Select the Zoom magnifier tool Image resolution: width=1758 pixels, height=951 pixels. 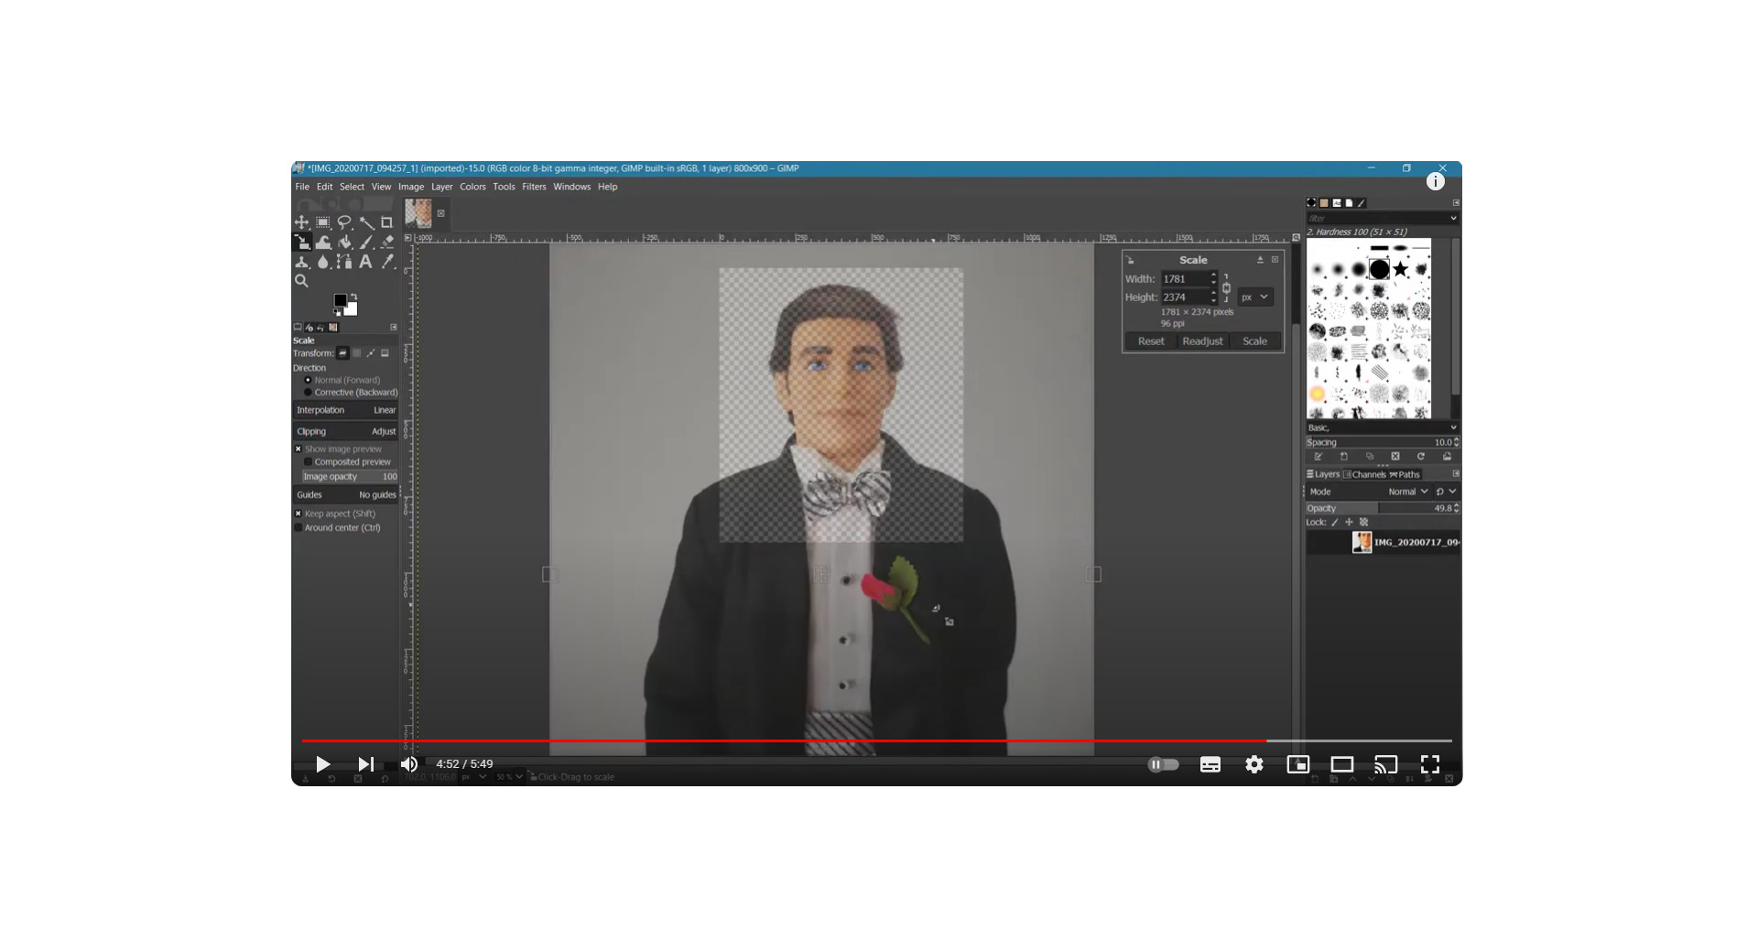coord(301,282)
